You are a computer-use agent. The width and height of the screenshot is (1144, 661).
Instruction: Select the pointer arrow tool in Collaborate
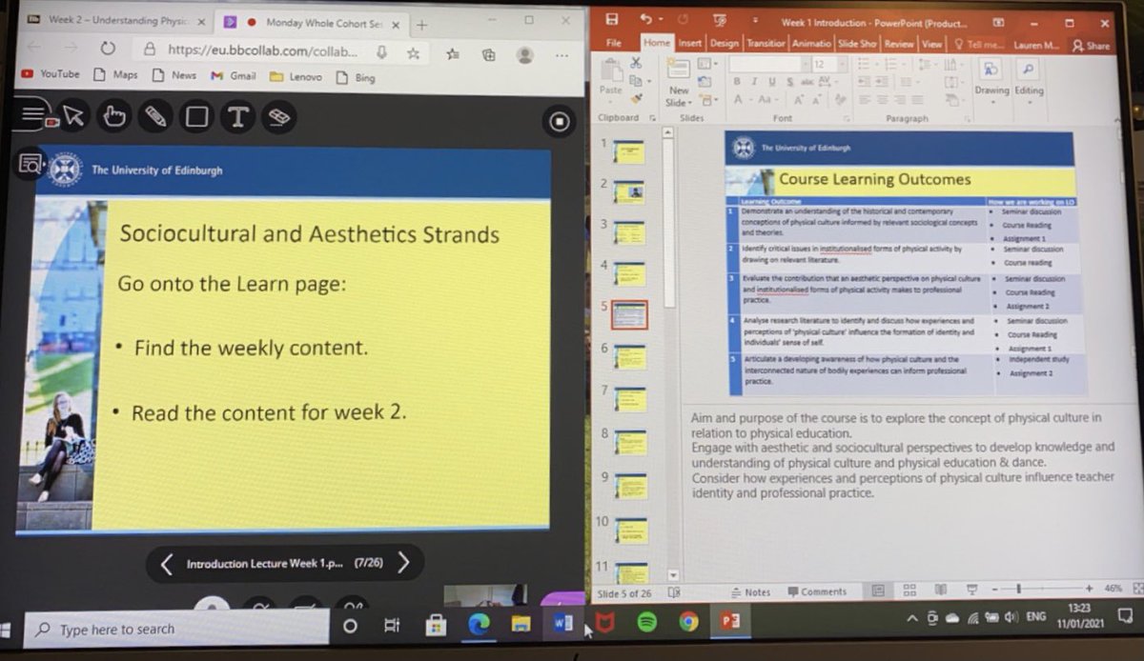(x=74, y=117)
